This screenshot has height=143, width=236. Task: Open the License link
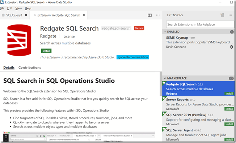coord(69,36)
